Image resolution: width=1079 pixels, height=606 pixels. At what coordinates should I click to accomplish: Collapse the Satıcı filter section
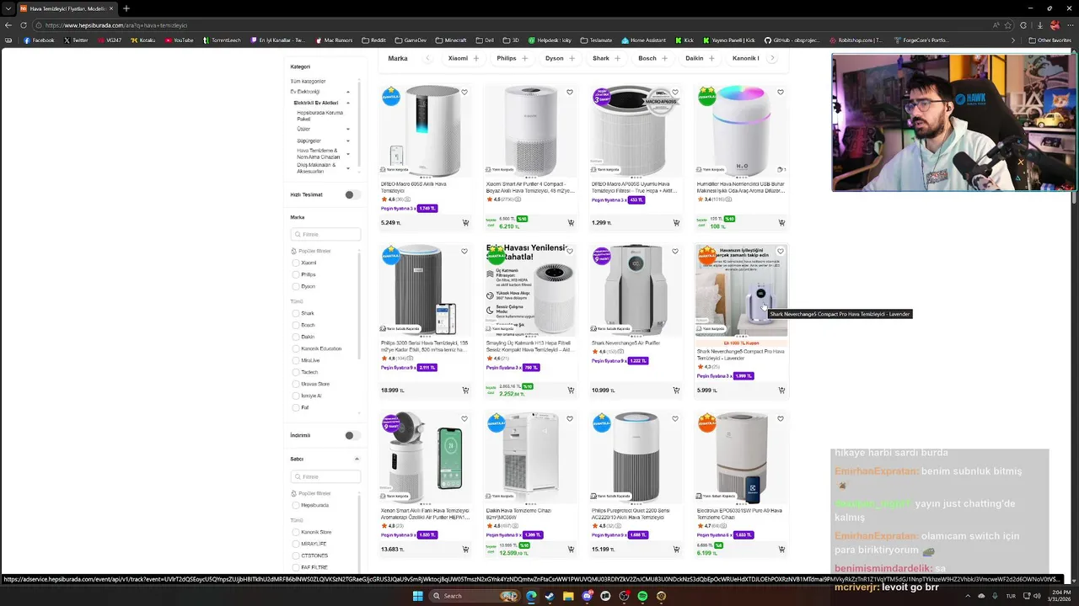[357, 459]
